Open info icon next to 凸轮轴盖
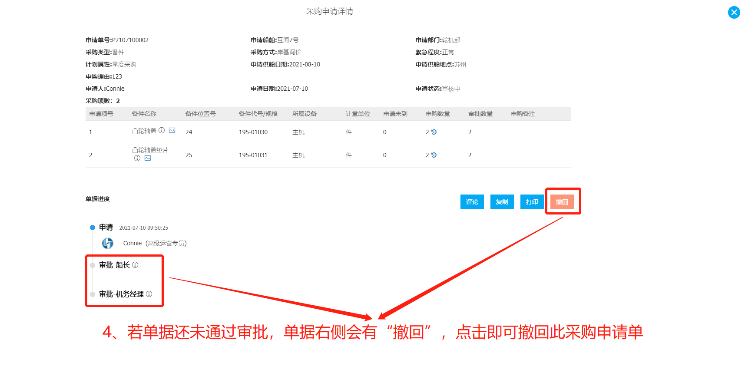Screen dimensions: 745x386 pyautogui.click(x=162, y=130)
